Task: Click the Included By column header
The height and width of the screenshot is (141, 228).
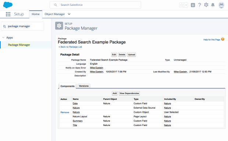Action: pos(170,99)
